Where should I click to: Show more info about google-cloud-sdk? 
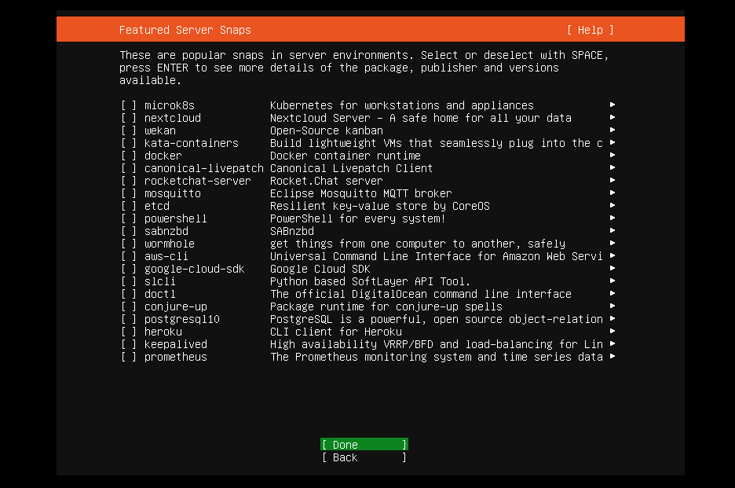pos(612,269)
